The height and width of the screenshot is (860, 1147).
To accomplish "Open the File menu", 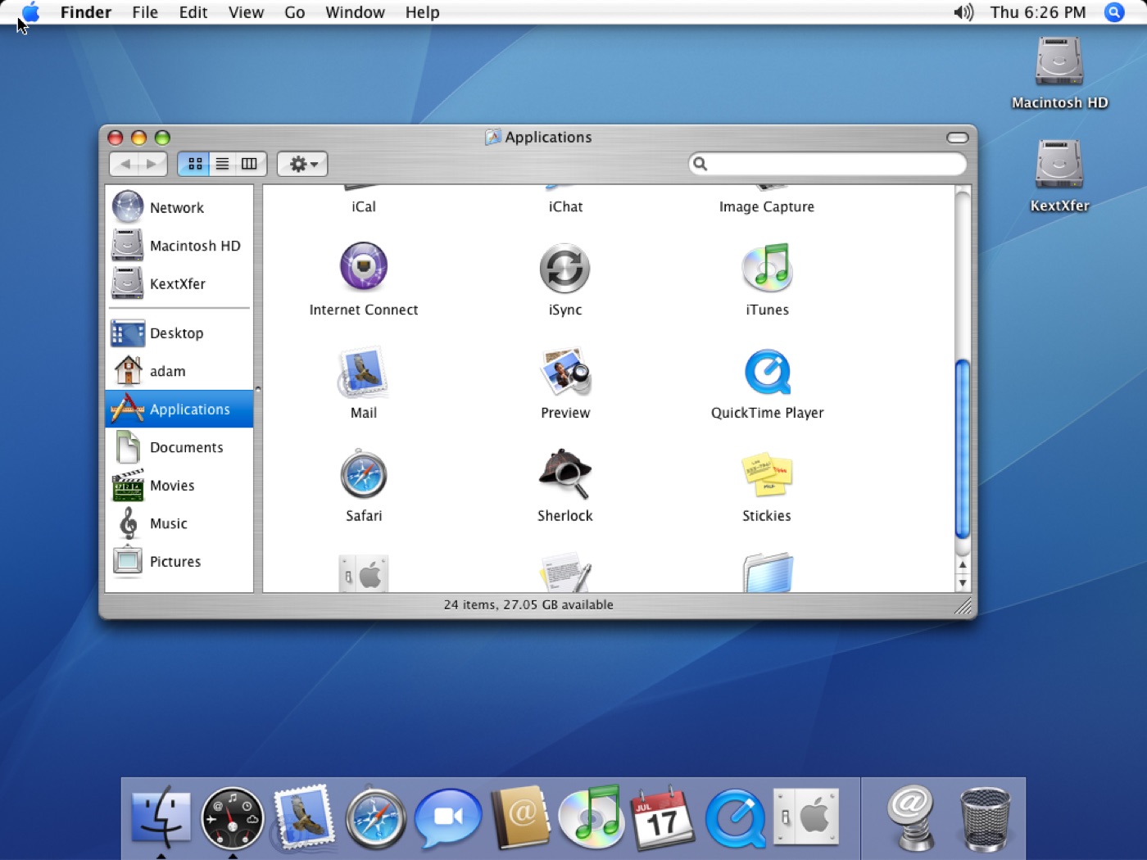I will tap(145, 12).
